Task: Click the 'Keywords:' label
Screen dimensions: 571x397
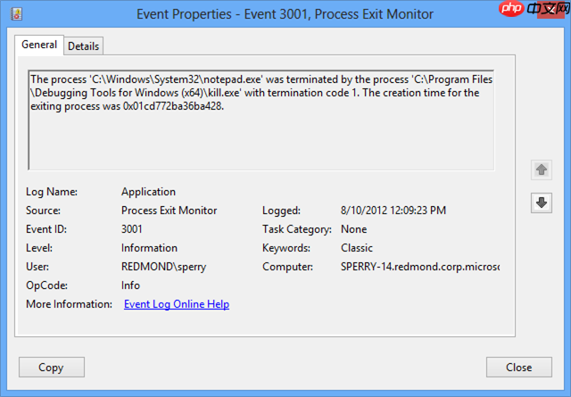Action: pos(286,248)
